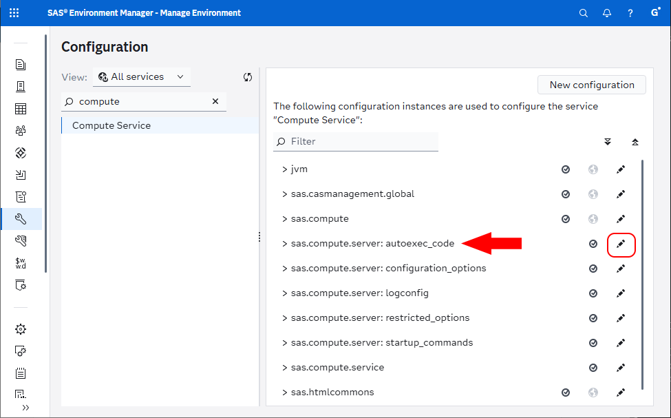Edit the sas.compute configuration
Viewport: 671px width, 418px height.
click(621, 219)
